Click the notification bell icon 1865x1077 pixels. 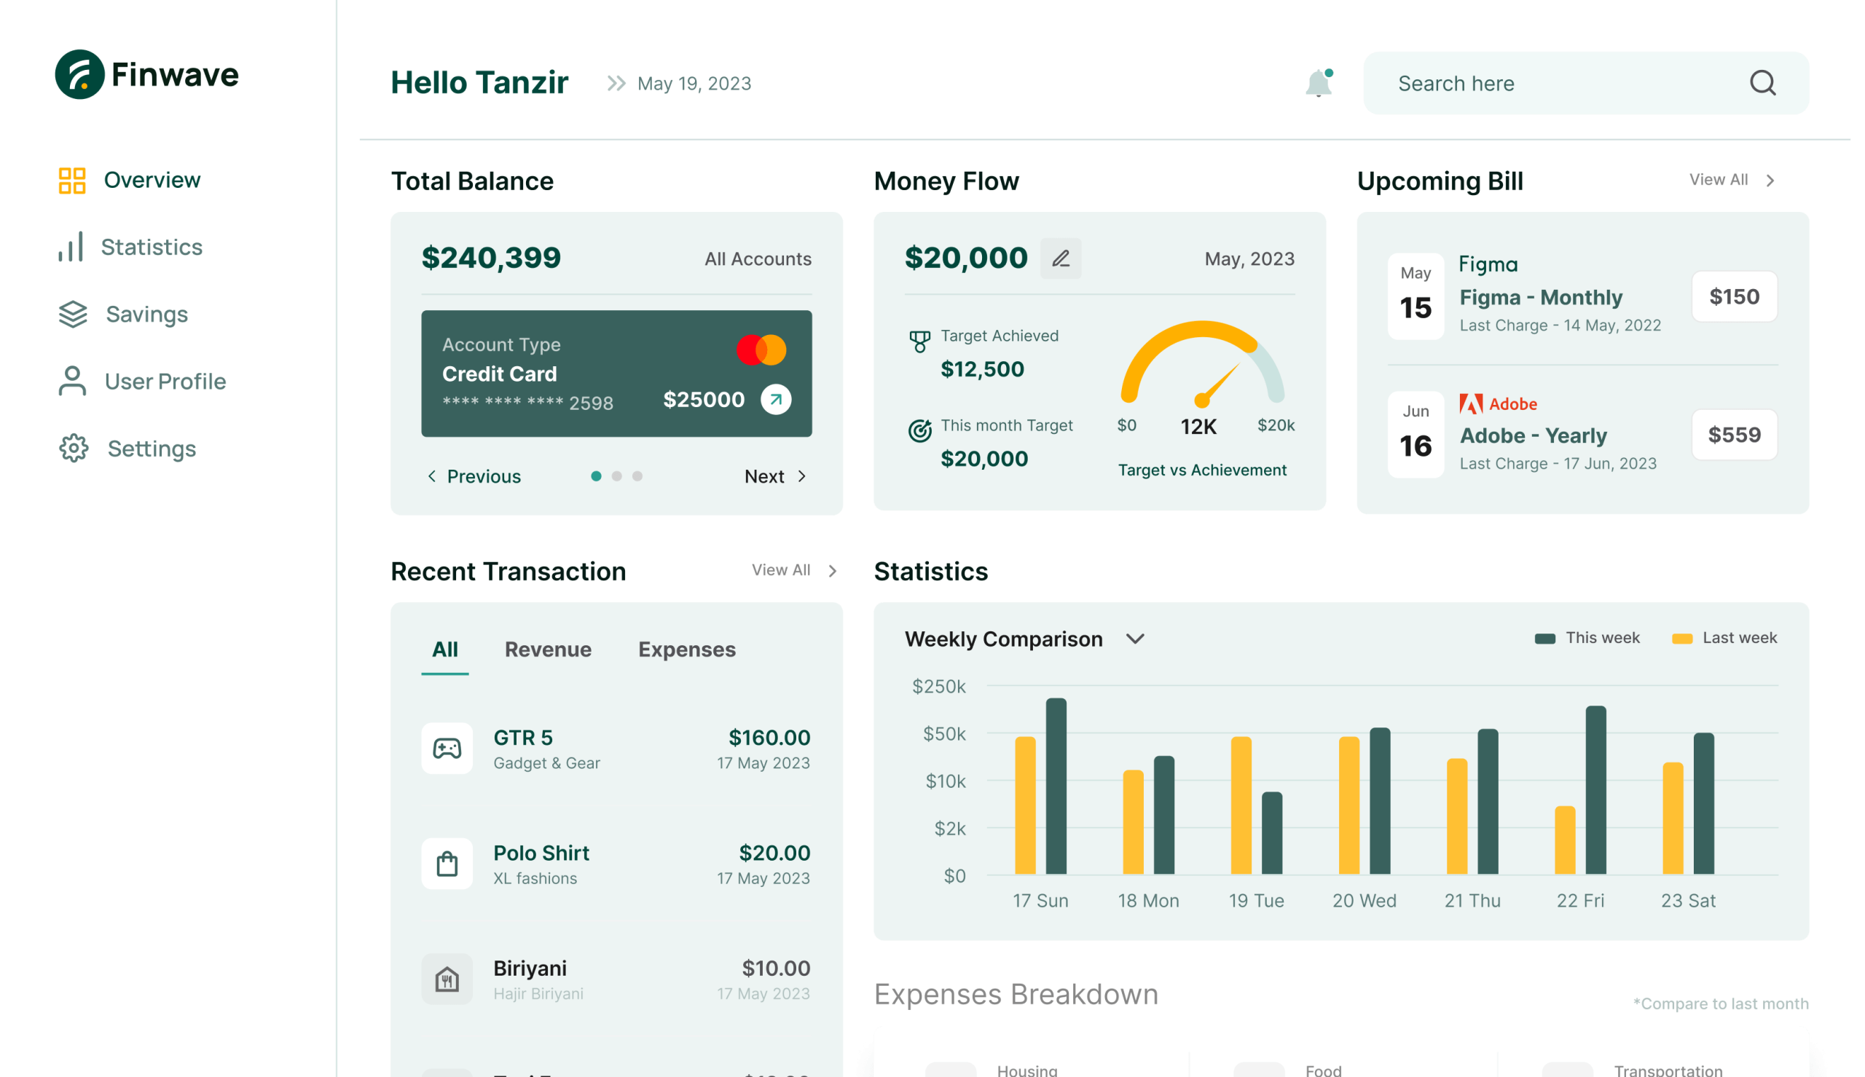pos(1319,83)
